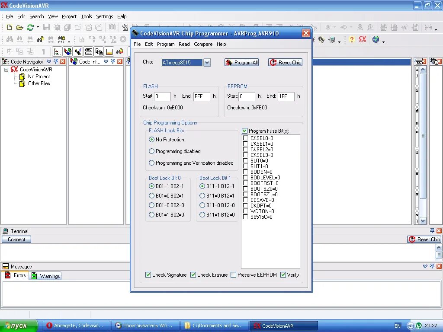Image resolution: width=443 pixels, height=332 pixels.
Task: Open Tools menu in main window
Action: pos(86,16)
